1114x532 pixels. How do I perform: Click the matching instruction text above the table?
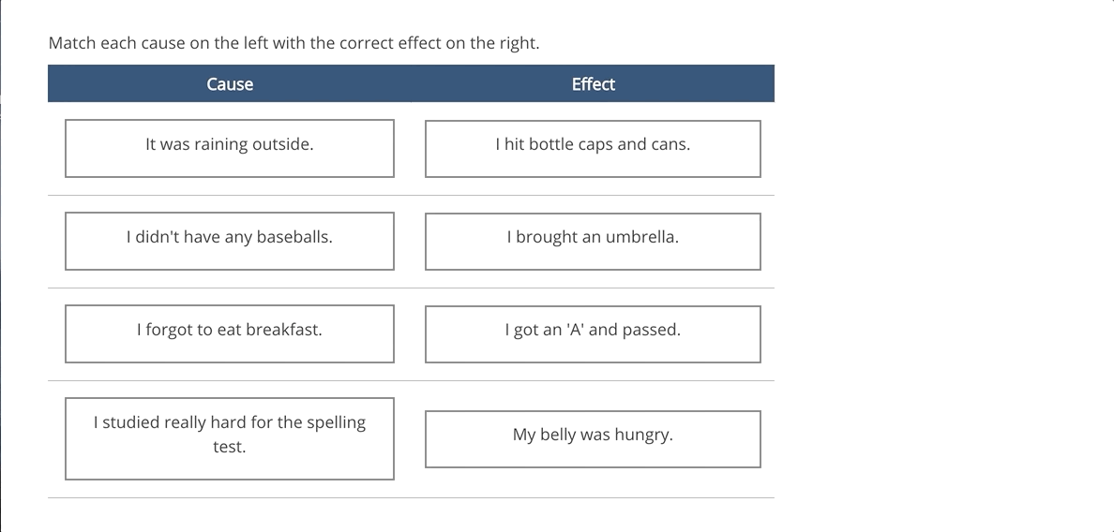[x=294, y=43]
